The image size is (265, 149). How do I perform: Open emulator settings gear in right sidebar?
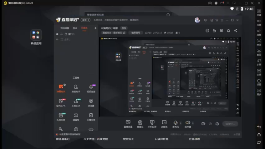pyautogui.click(x=259, y=82)
